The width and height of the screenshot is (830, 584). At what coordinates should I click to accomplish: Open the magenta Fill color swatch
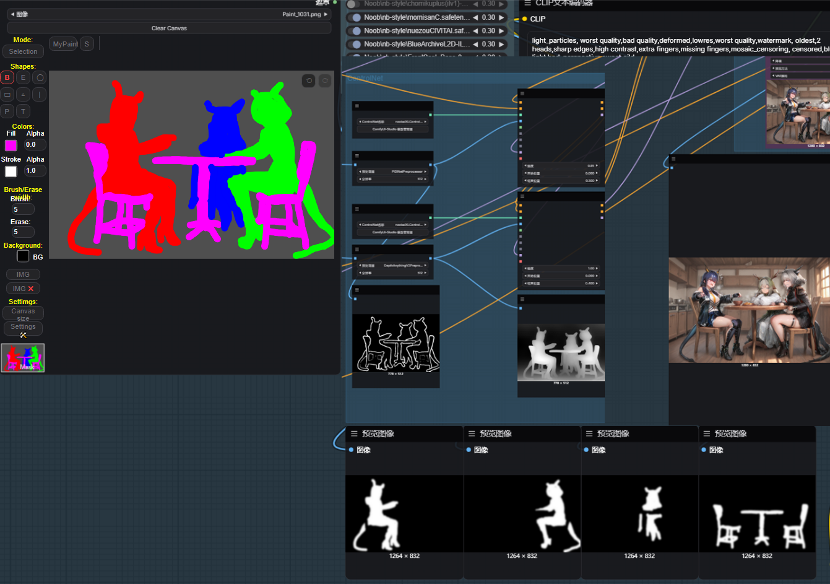coord(11,146)
